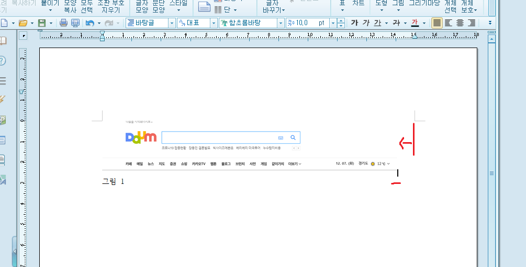
Task: Open the Save dropdown arrow
Action: (51, 23)
